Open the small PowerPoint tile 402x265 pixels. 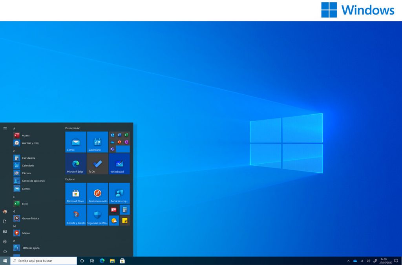click(119, 142)
